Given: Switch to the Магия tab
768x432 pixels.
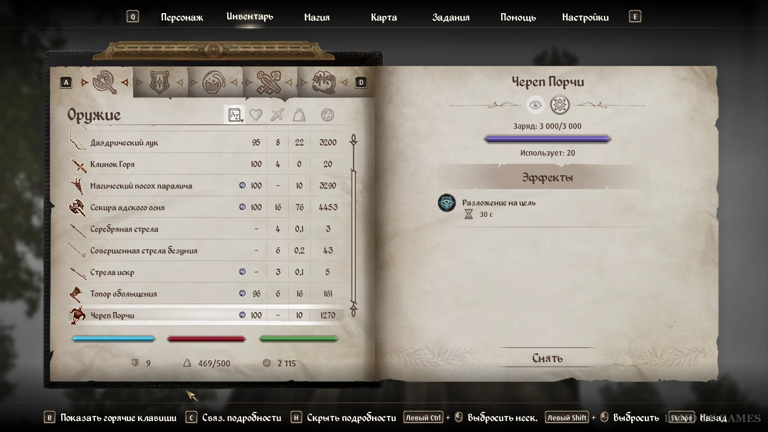Looking at the screenshot, I should pos(317,17).
